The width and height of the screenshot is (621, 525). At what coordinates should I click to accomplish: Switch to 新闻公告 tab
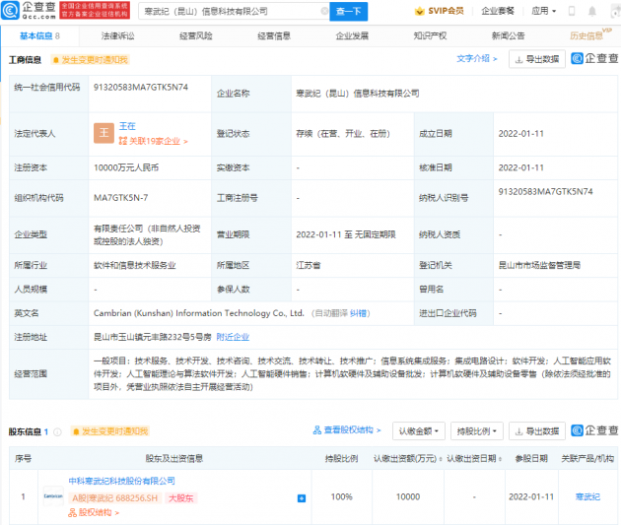508,36
